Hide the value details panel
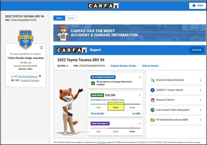 (136, 114)
